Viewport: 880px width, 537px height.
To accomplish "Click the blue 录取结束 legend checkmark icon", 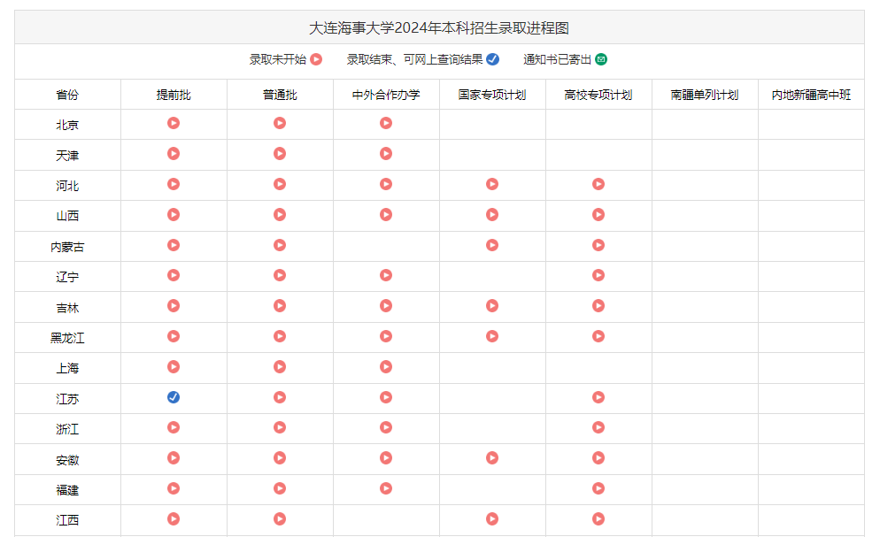I will [x=493, y=59].
